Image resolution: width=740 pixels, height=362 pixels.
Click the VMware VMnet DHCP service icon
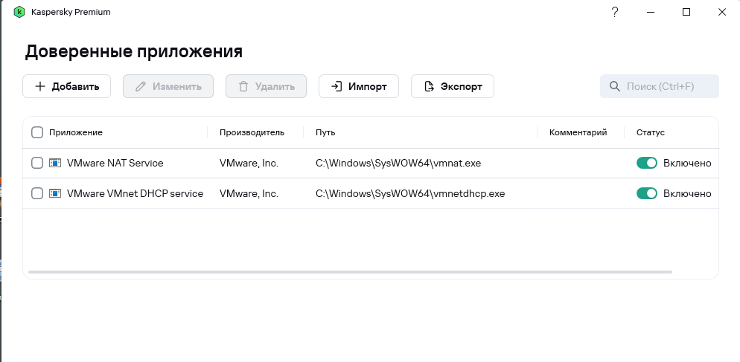[55, 193]
